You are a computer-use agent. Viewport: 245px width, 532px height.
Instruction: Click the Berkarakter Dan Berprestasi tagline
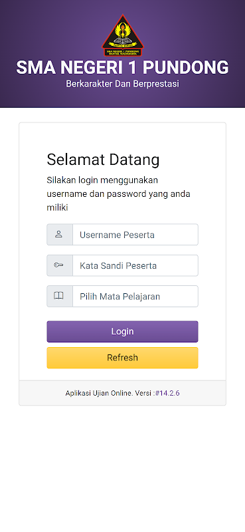coord(122,84)
